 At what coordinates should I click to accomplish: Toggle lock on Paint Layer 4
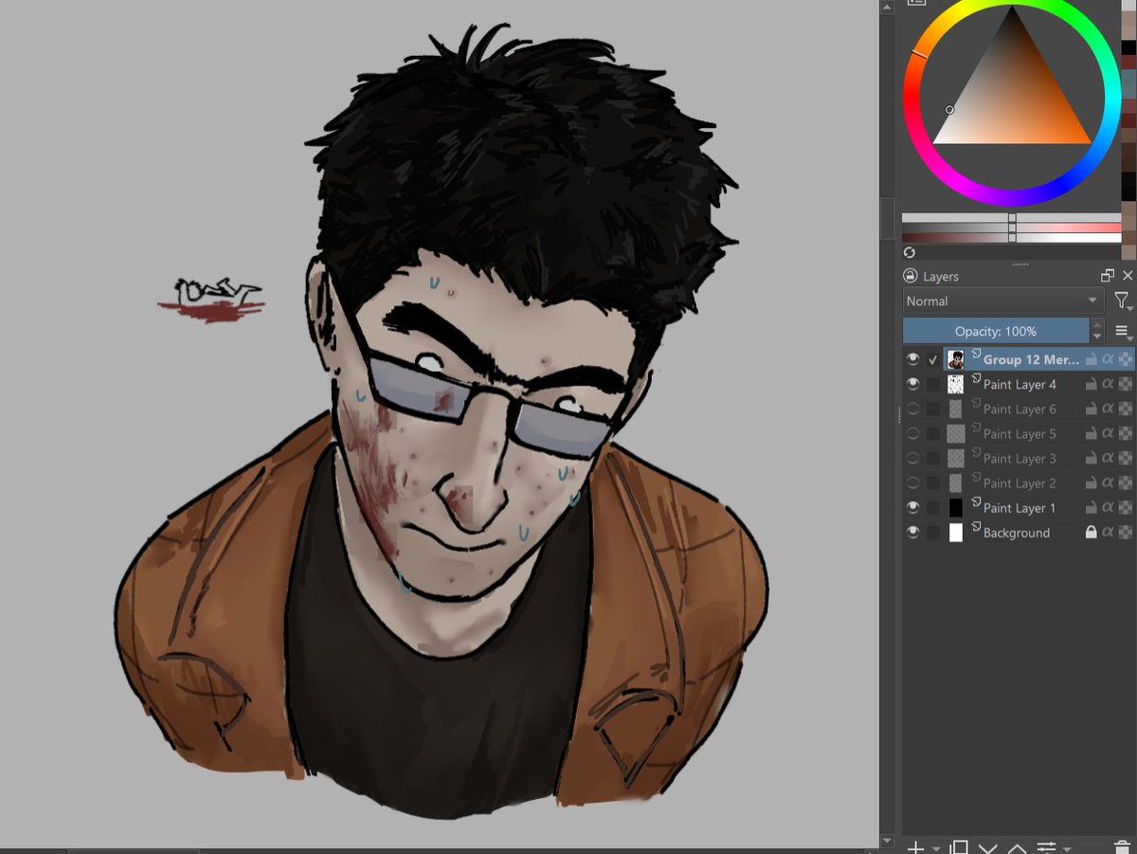point(1091,384)
